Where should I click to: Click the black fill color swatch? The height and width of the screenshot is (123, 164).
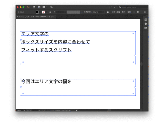pos(37,12)
